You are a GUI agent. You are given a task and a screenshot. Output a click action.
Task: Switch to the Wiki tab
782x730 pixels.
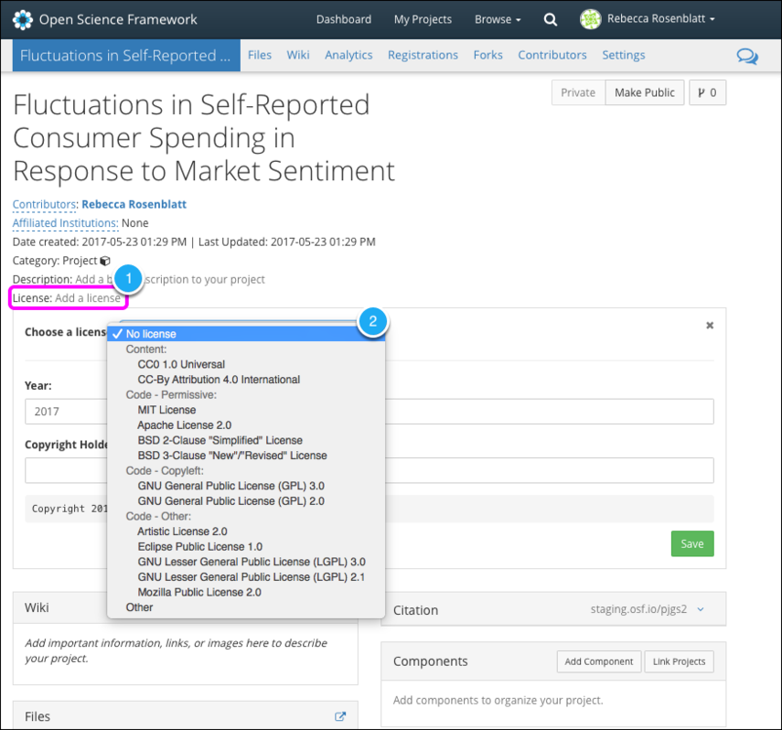[x=298, y=55]
